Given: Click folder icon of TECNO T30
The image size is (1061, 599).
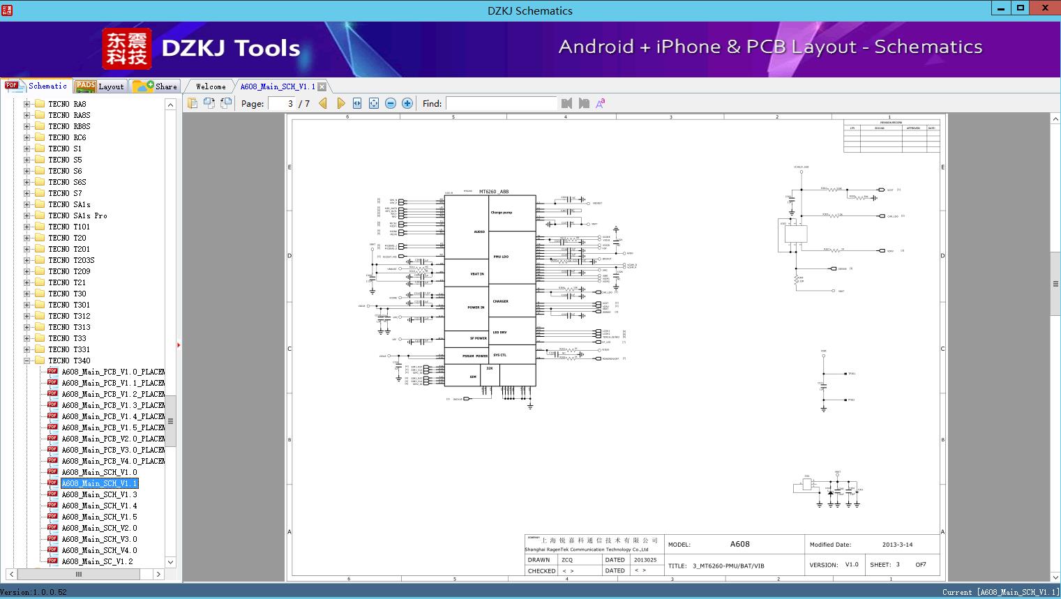Looking at the screenshot, I should tap(39, 294).
